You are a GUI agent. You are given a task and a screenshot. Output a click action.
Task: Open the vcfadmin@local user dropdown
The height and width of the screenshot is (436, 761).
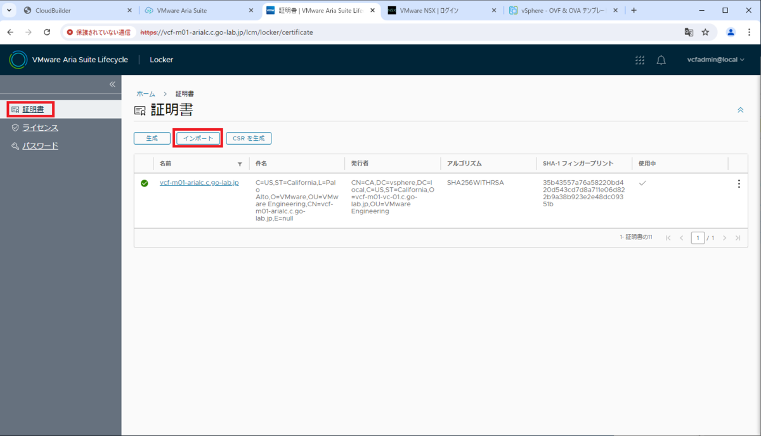(x=715, y=60)
